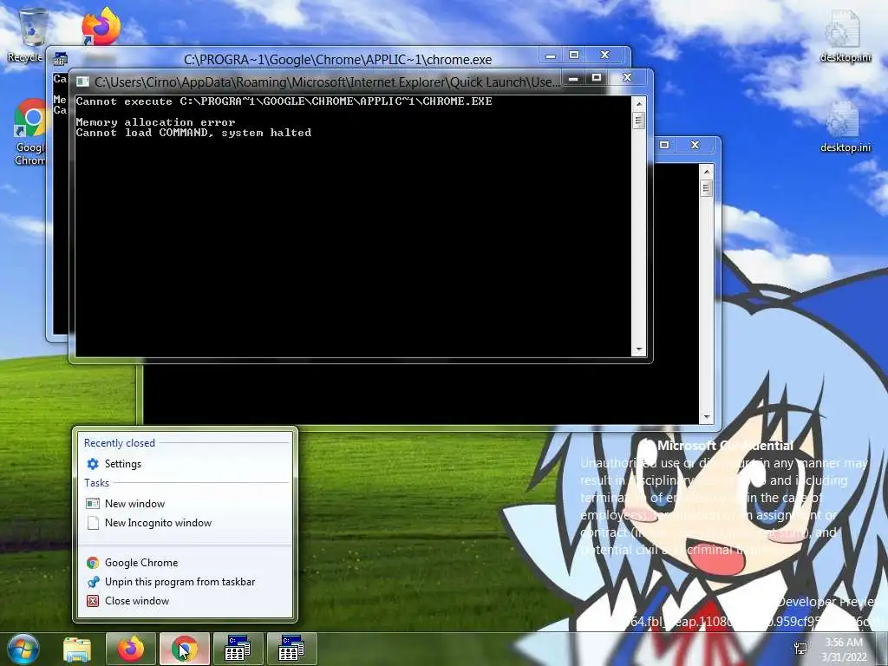Click the Quick Launch console title text

click(x=327, y=82)
